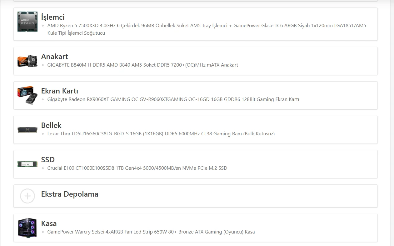Click the plus icon for Ekstra Depolama
Image resolution: width=394 pixels, height=246 pixels.
coord(27,196)
